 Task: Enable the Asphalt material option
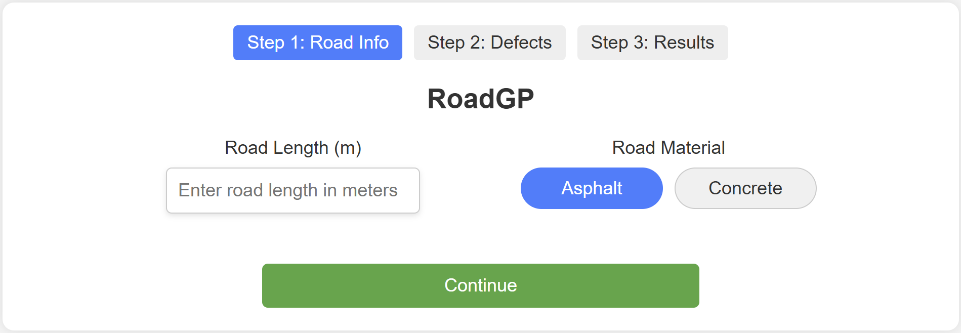(591, 188)
